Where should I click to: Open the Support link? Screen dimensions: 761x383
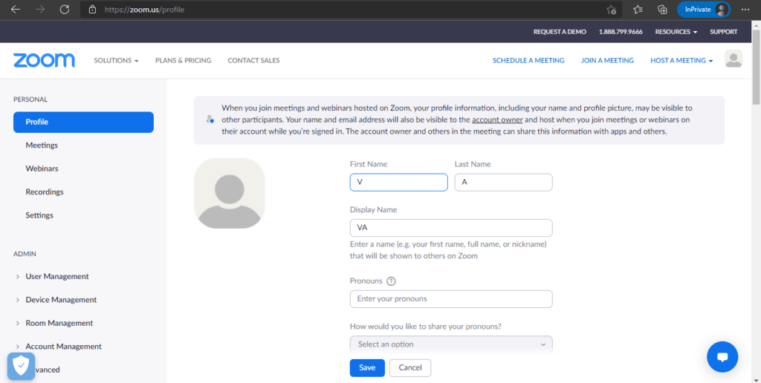[x=723, y=31]
